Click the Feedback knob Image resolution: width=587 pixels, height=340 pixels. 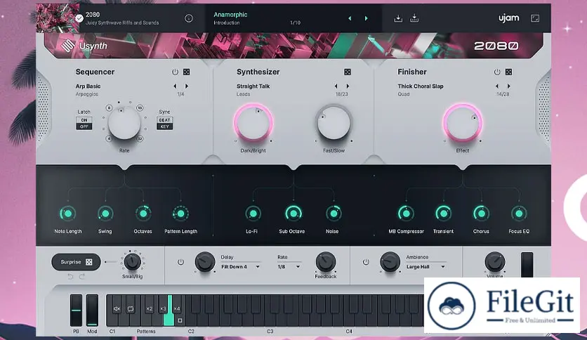326,262
